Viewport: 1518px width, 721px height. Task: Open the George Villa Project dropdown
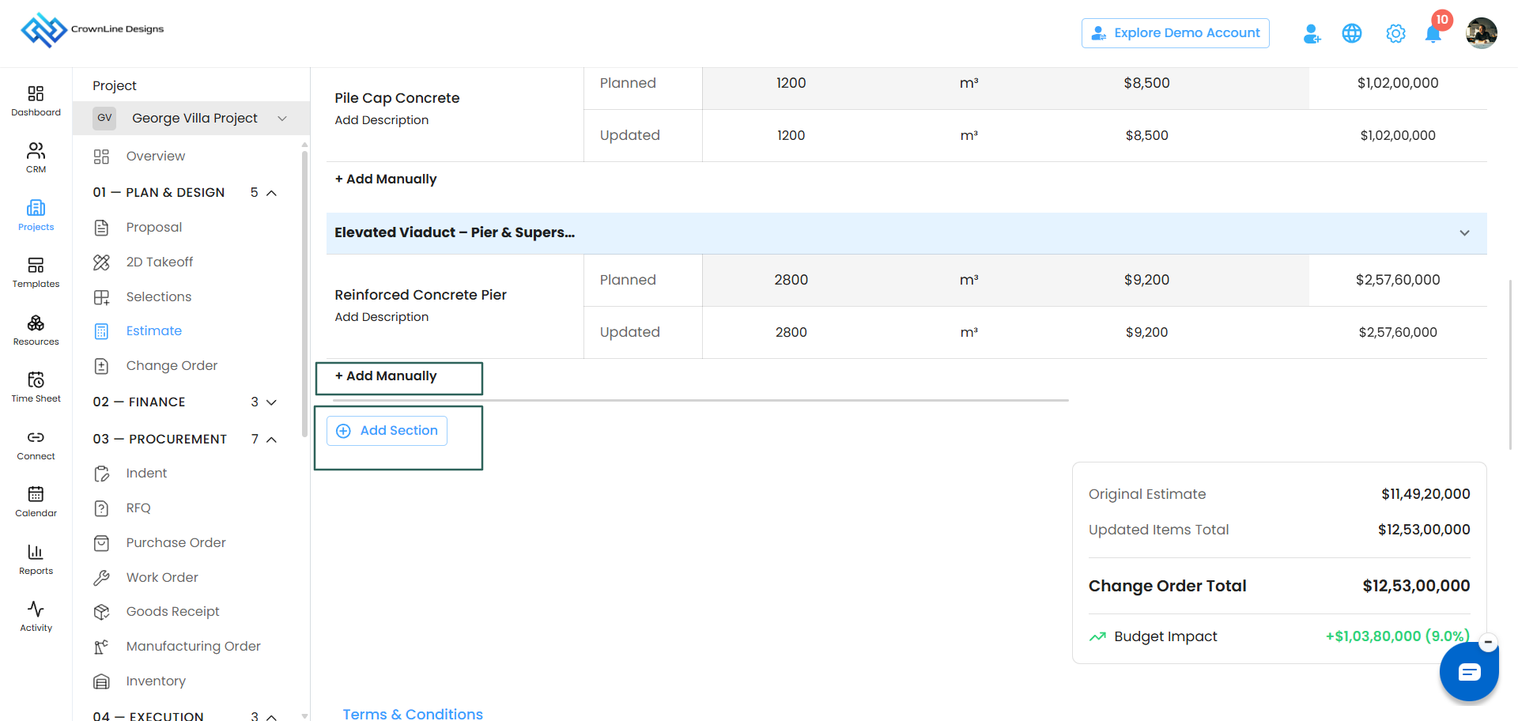tap(191, 118)
